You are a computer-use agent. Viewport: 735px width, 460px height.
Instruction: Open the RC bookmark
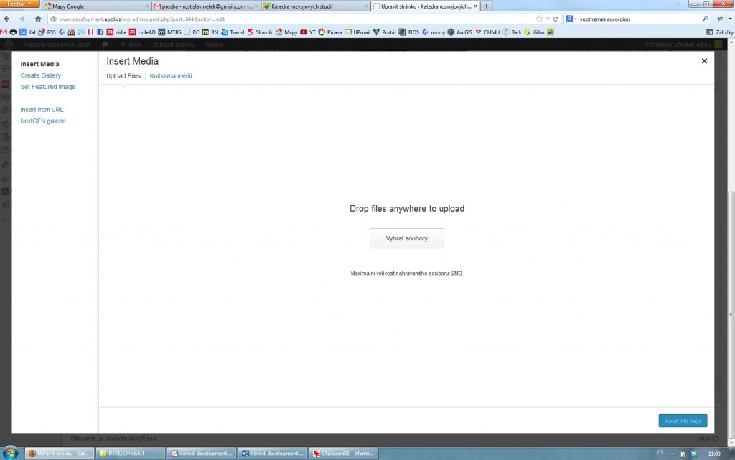coord(192,32)
